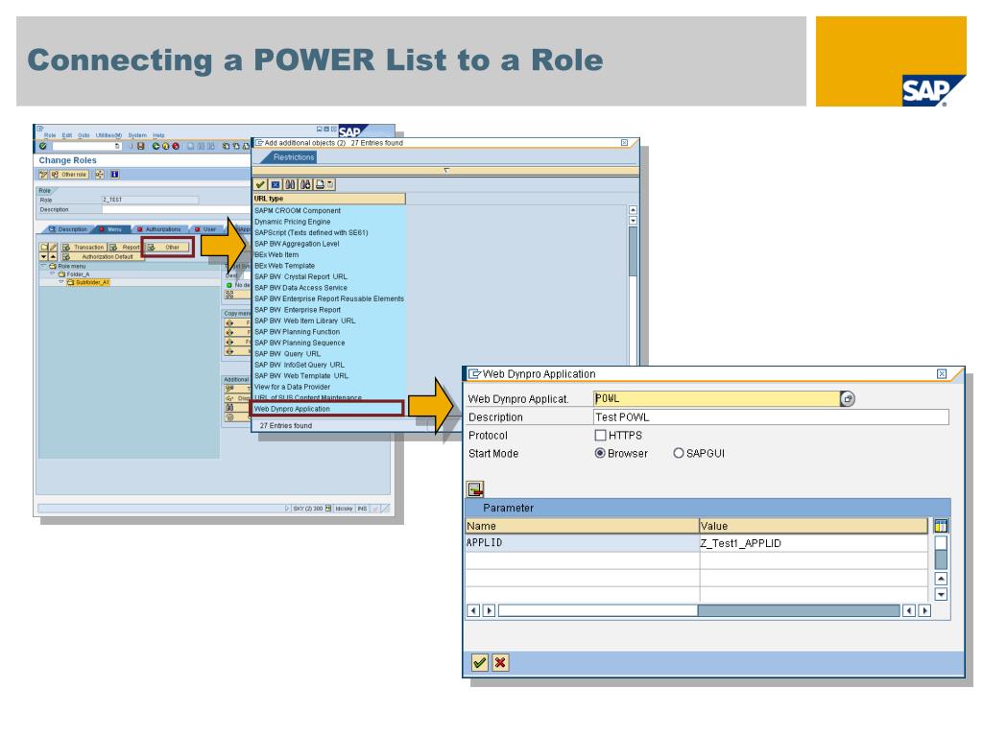This screenshot has width=983, height=737.
Task: Open the System menu in the menu bar
Action: click(x=137, y=135)
